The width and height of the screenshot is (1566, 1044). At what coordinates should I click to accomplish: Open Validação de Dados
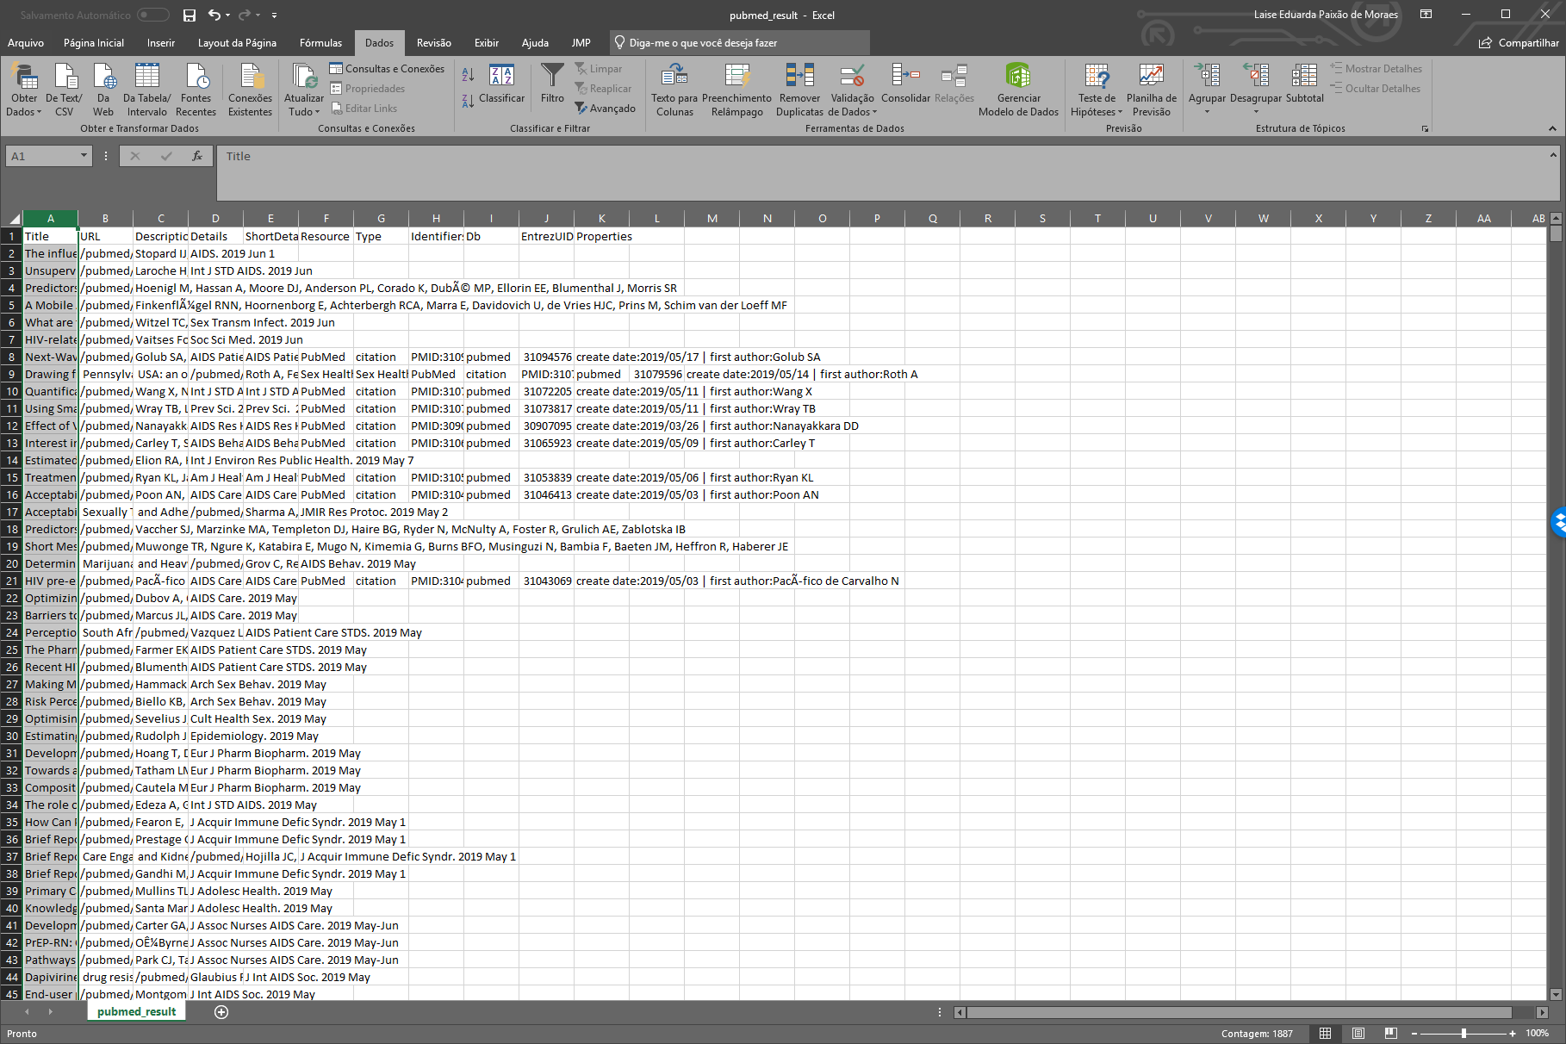tap(853, 90)
